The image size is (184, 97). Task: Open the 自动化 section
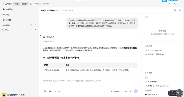pos(7,20)
